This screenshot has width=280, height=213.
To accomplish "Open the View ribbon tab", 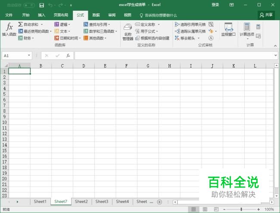I will [x=128, y=15].
